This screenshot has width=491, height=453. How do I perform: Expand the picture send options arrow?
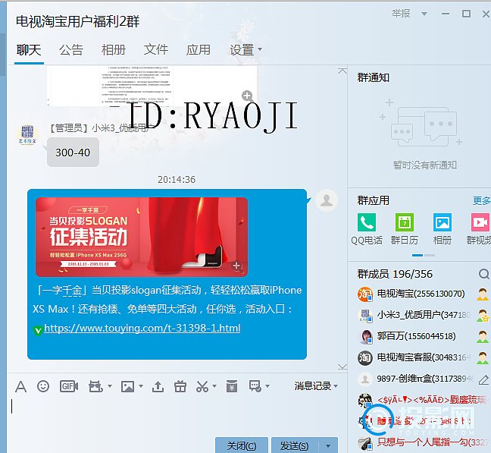coord(141,386)
